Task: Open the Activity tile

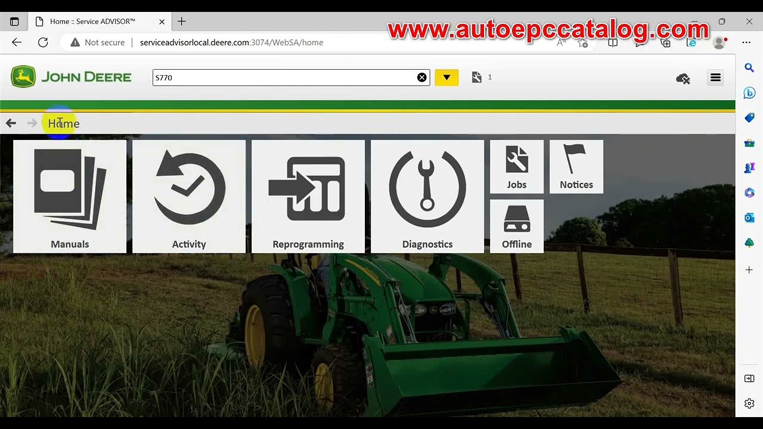Action: [x=189, y=197]
